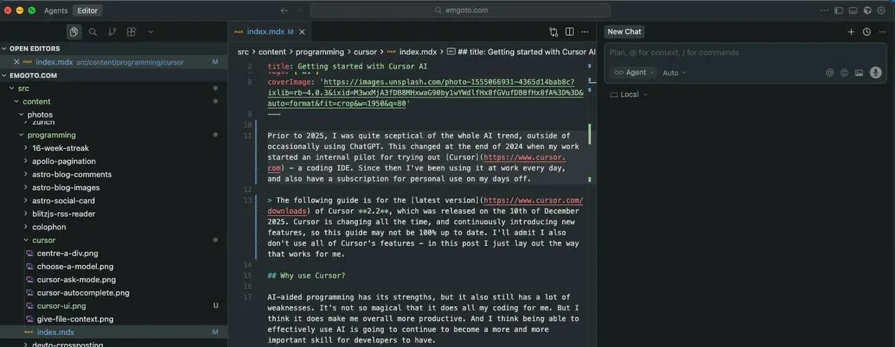Split the editor to the right
Image resolution: width=895 pixels, height=347 pixels.
tap(569, 32)
